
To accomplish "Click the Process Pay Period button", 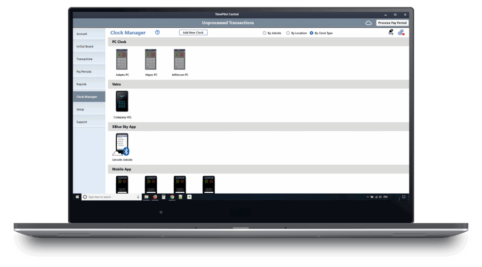I will click(392, 23).
